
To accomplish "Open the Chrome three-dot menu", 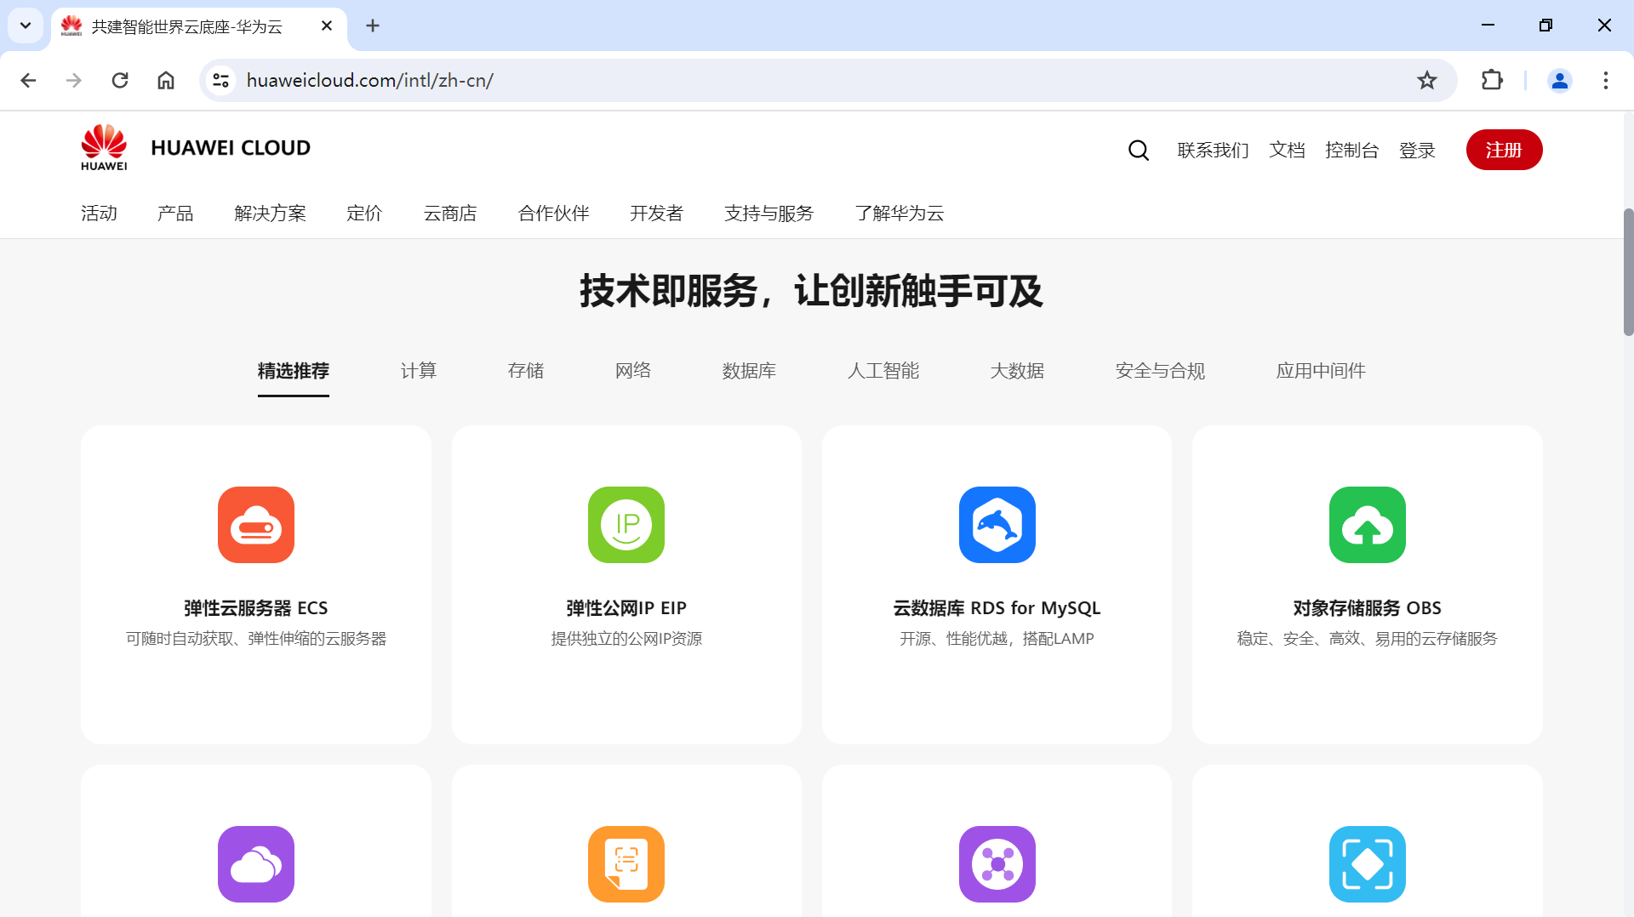I will (1606, 80).
